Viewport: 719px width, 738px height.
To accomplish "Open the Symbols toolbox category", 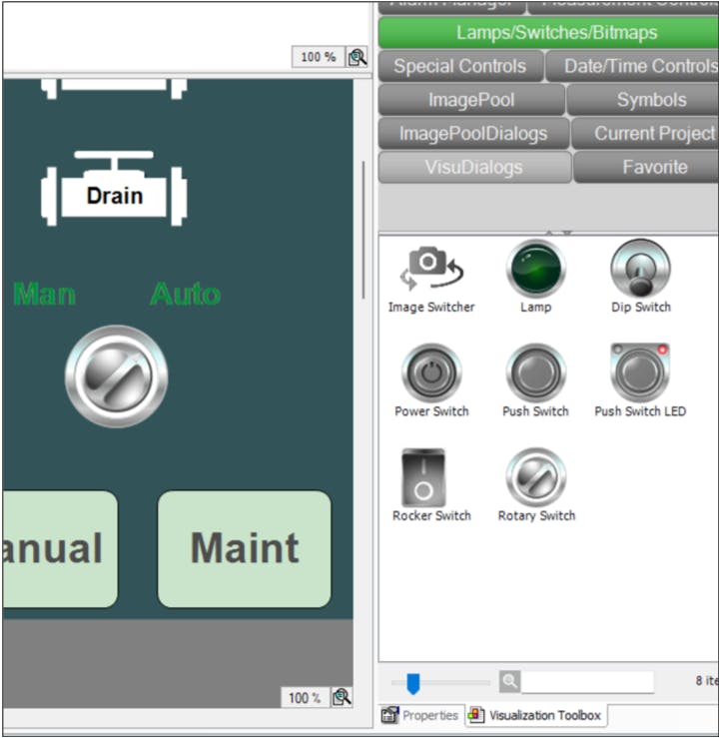I will [650, 100].
